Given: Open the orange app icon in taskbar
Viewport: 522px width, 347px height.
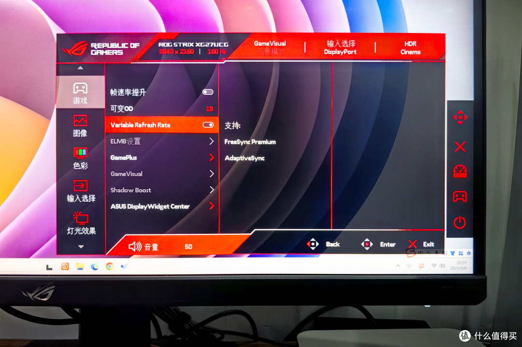Looking at the screenshot, I should coord(65,266).
